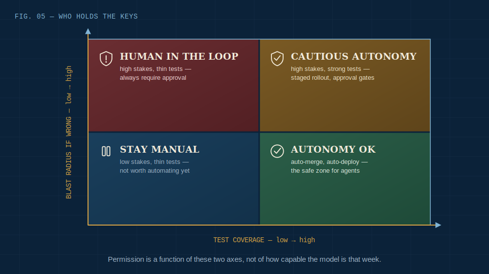Click the shield checkmark icon beside Cautious Autonomy
This screenshot has height=274, width=489.
tap(277, 59)
